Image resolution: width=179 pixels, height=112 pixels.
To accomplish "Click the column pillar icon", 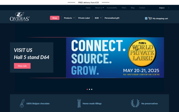I will (x=79, y=103).
